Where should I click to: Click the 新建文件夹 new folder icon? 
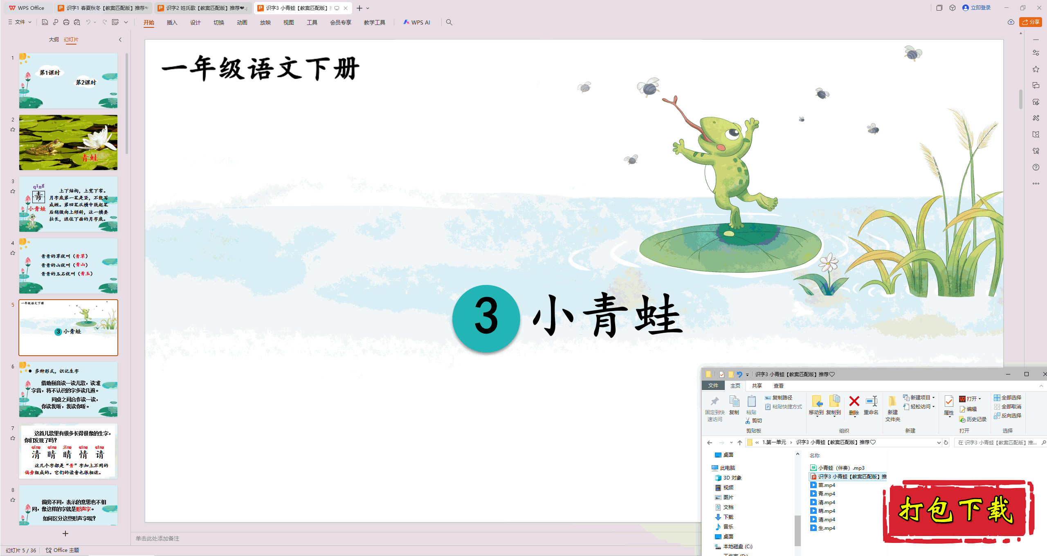(x=892, y=402)
